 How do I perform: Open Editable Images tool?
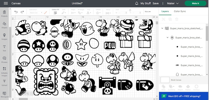4,72
